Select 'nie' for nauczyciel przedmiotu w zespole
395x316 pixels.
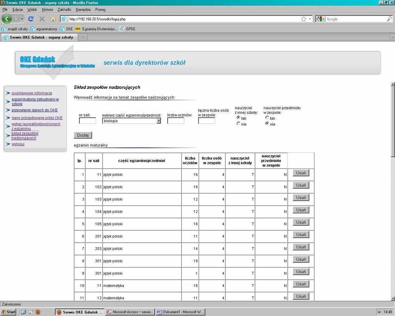tap(267, 123)
